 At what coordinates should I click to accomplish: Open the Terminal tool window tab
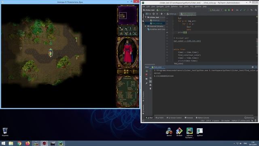pos(189,118)
